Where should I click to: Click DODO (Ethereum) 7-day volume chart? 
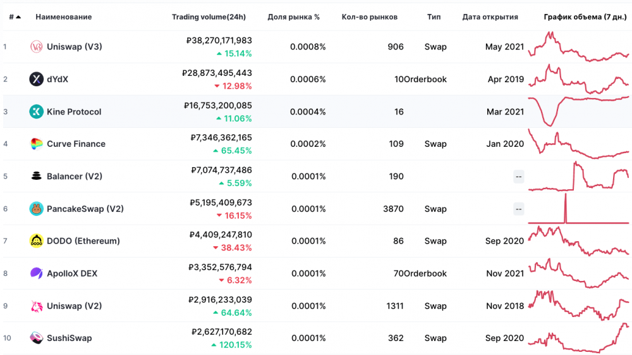[579, 241]
